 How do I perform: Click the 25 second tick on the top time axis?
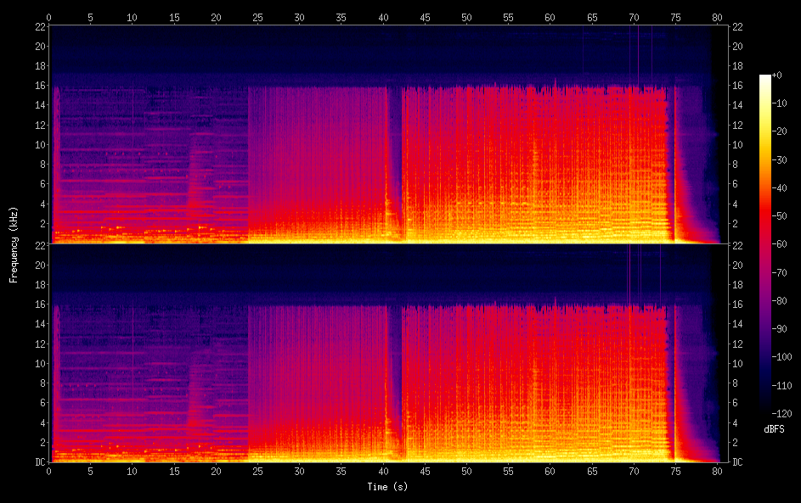[257, 16]
